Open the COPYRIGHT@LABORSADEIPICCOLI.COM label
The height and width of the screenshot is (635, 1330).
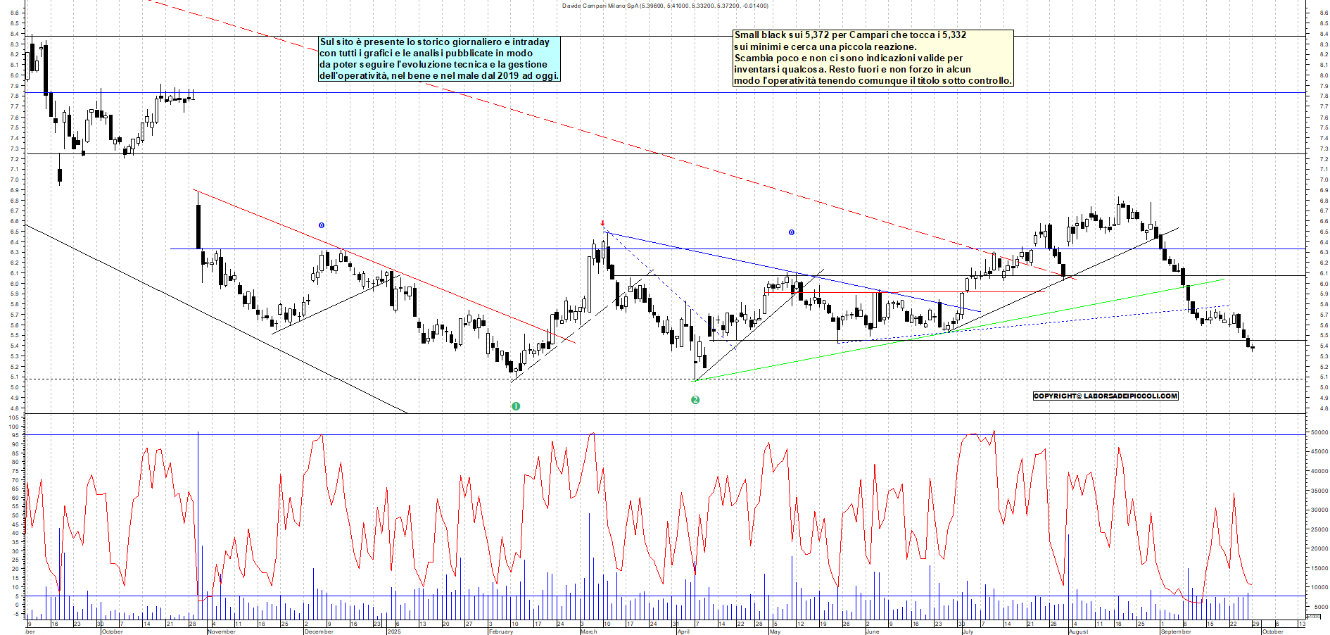(x=1105, y=396)
